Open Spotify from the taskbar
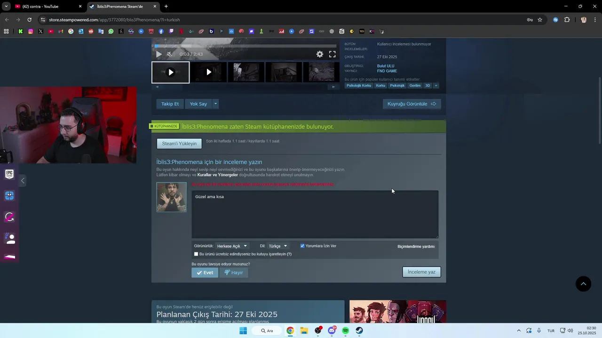Viewport: 602px width, 338px height. (346, 330)
